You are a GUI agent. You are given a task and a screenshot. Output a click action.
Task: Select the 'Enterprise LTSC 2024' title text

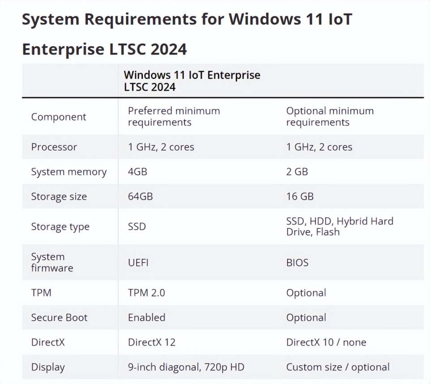click(104, 49)
